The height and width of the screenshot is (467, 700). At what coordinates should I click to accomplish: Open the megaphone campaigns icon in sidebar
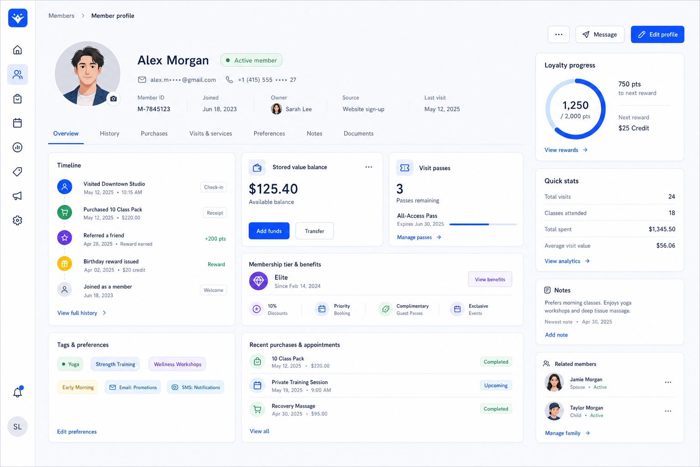[17, 196]
